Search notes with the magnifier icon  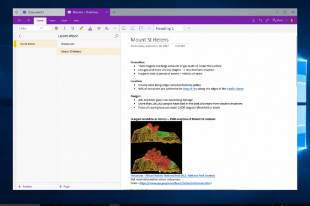[117, 36]
